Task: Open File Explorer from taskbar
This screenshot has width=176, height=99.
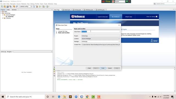Action: pyautogui.click(x=65, y=97)
